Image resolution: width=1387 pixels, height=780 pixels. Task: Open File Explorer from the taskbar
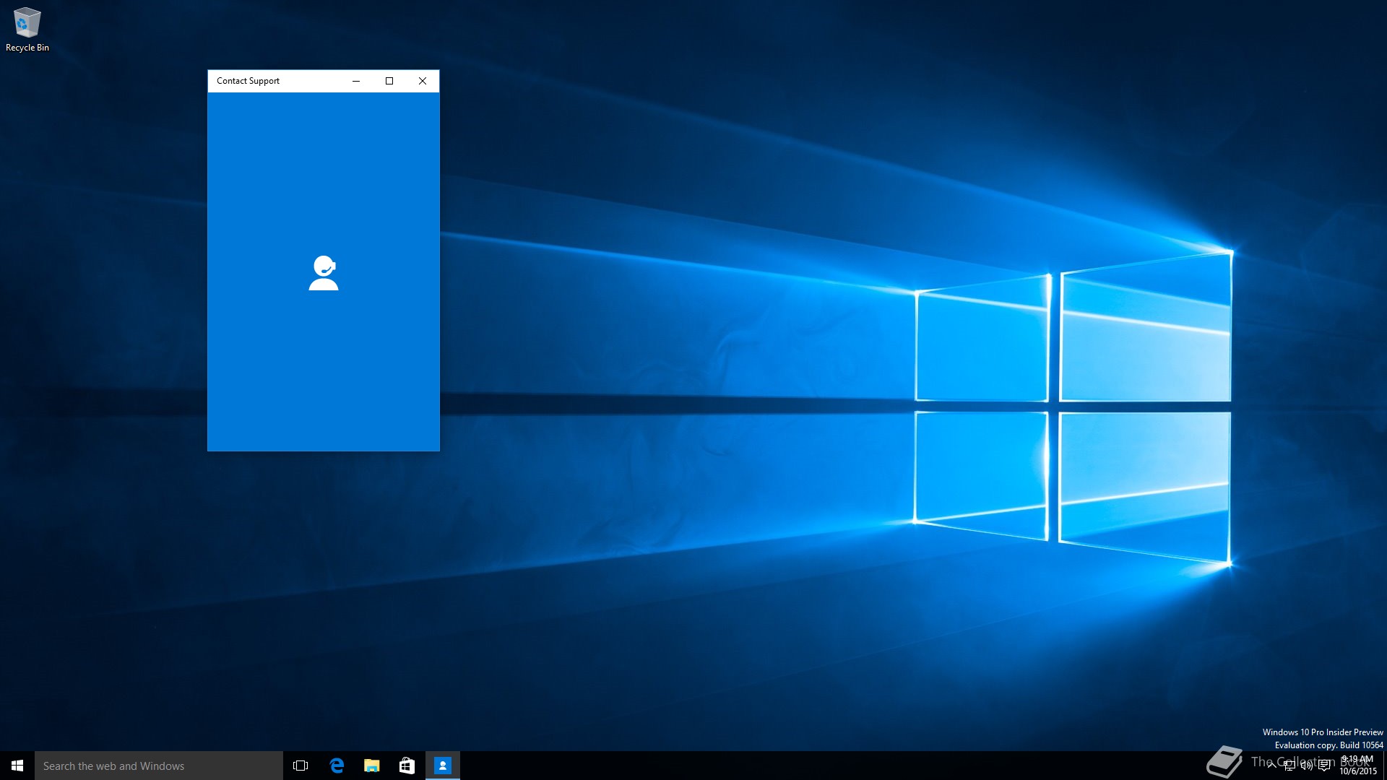coord(372,766)
